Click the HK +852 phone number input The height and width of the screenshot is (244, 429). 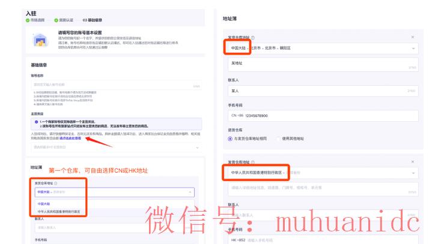[323, 240]
